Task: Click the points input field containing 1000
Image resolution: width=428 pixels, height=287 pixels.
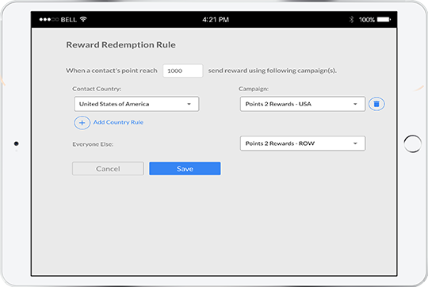Action: [x=183, y=71]
